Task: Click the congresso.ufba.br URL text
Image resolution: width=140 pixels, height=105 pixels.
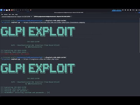Action: pos(41,59)
